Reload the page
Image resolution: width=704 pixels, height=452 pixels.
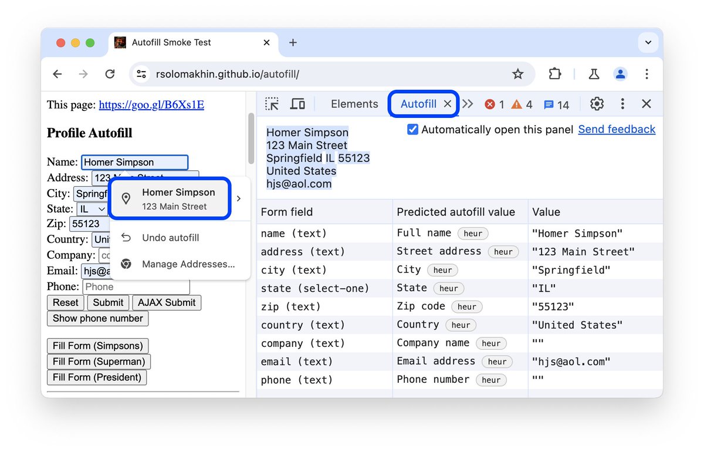(110, 74)
